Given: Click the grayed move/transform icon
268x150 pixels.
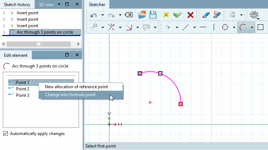Looking at the screenshot, I should pos(94,27).
